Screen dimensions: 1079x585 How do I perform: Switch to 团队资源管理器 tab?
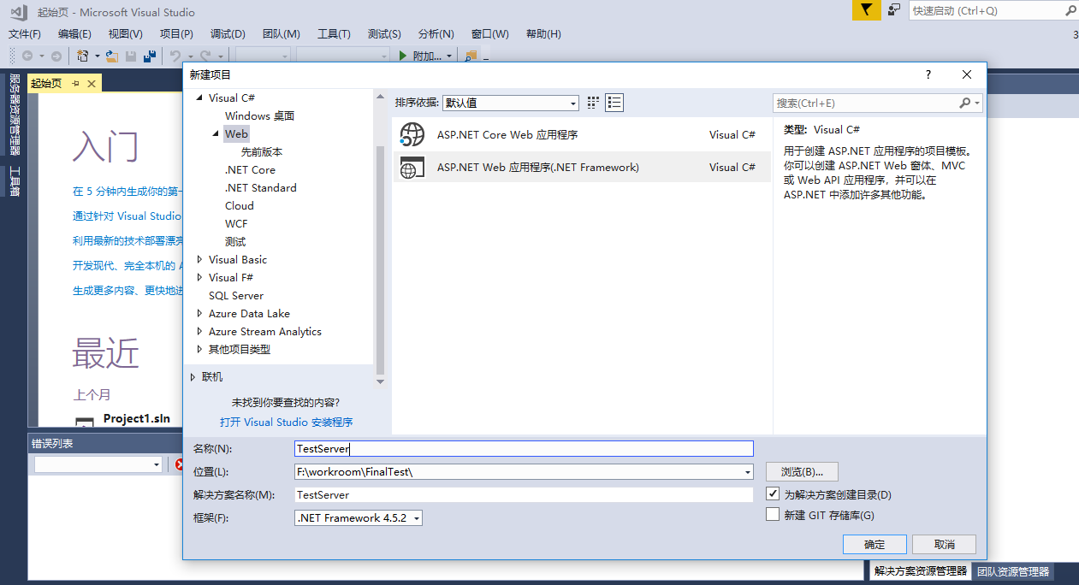pos(1012,571)
